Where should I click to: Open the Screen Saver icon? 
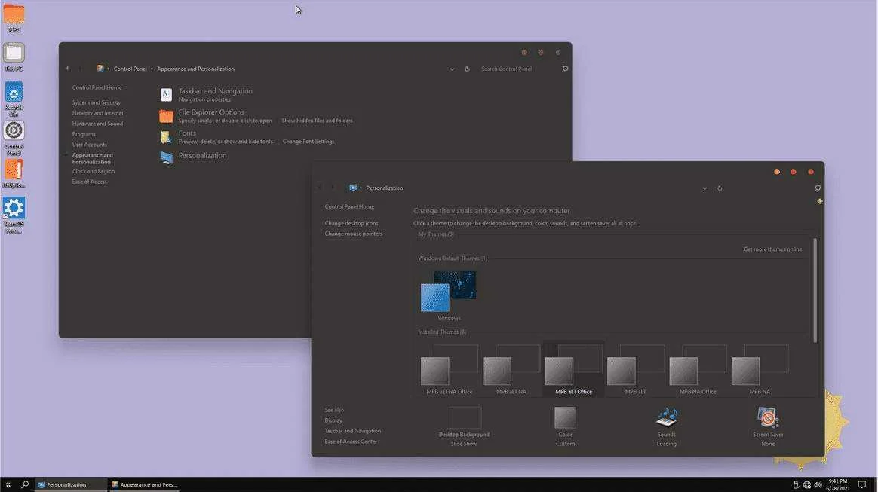pyautogui.click(x=768, y=417)
